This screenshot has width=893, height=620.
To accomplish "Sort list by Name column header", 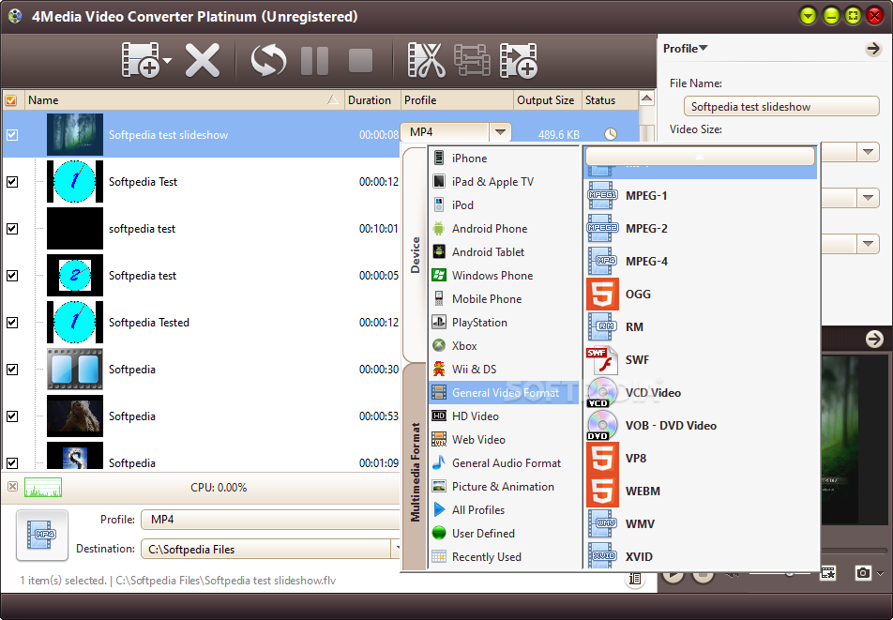I will point(184,100).
